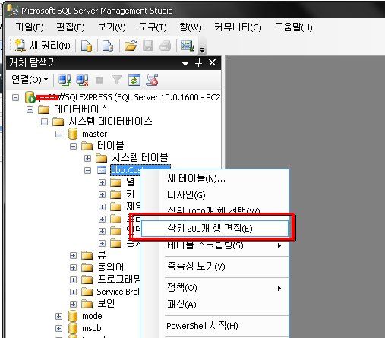The width and height of the screenshot is (385, 338).
Task: Expand the model database node
Action: [58, 316]
